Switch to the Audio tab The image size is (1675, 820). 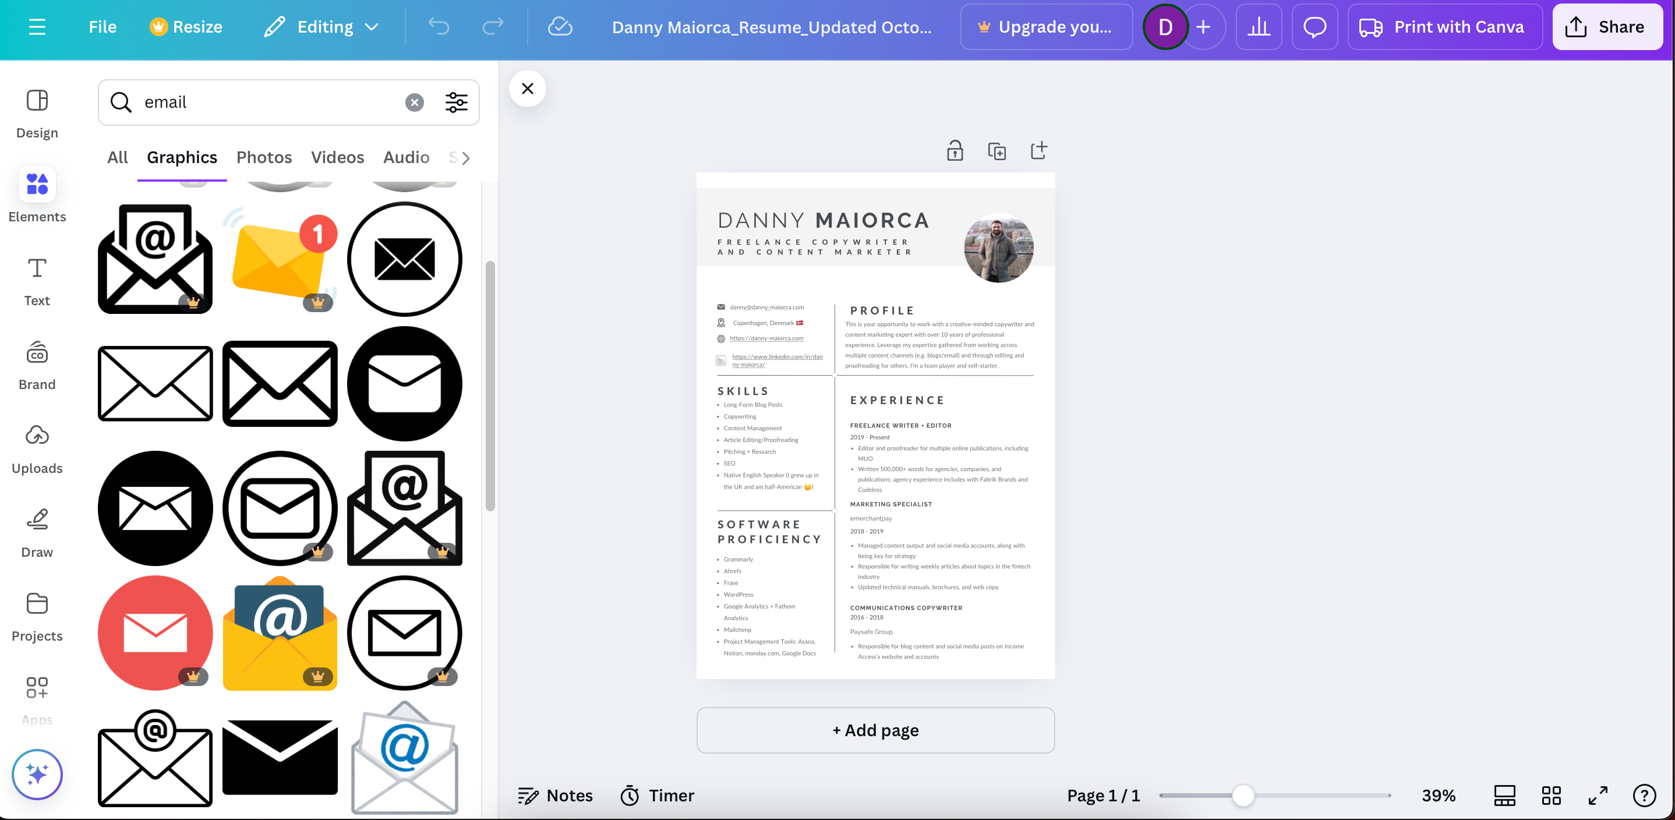(407, 157)
